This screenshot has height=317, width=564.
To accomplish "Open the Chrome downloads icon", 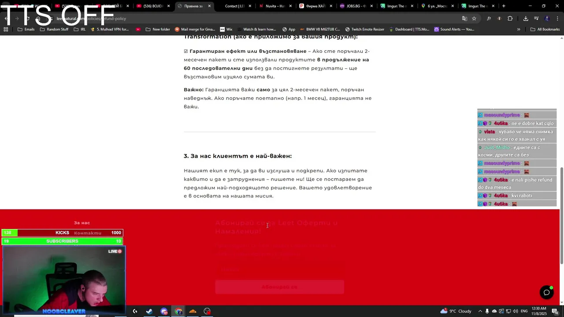I will coord(526,18).
